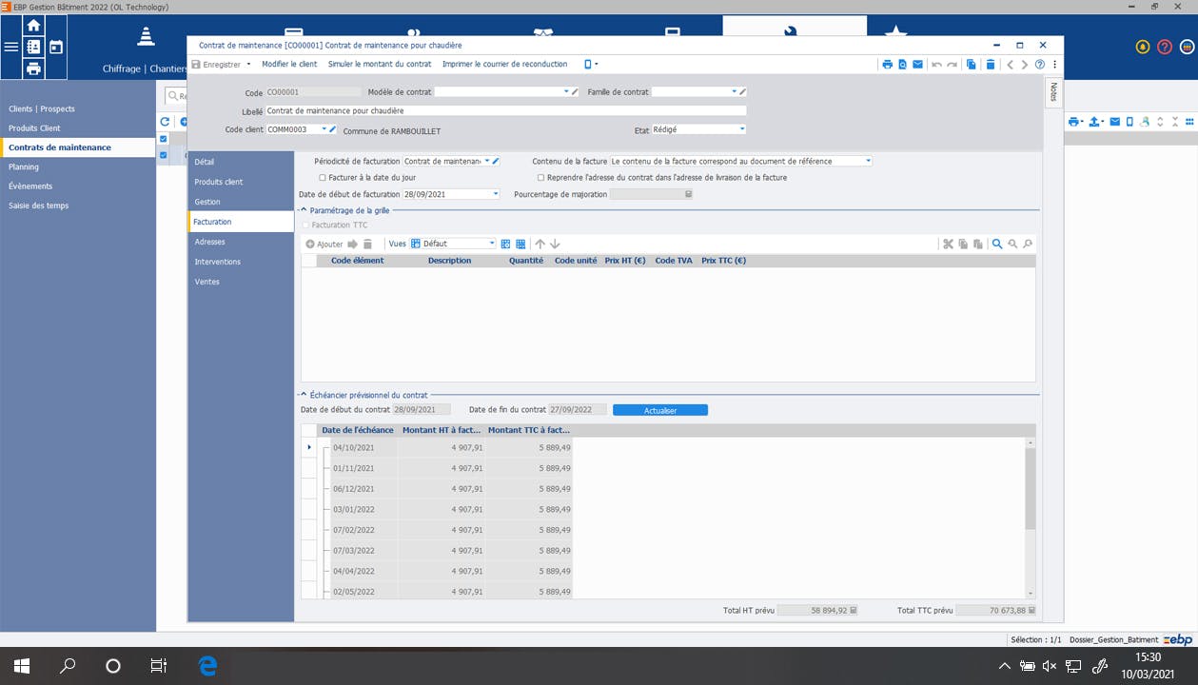The height and width of the screenshot is (685, 1198).
Task: Go to the home icon
Action: (x=33, y=25)
